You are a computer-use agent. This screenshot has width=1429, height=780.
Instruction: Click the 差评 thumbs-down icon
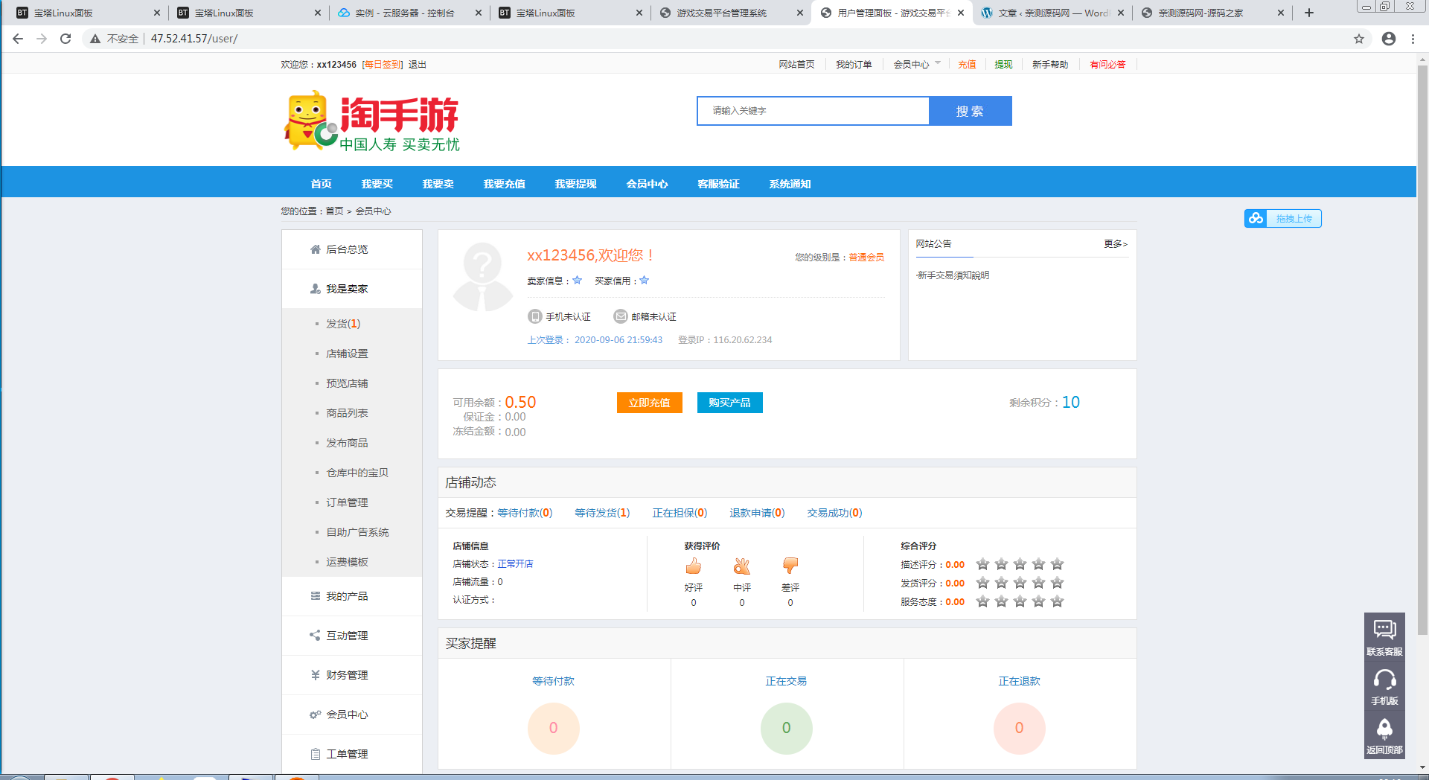coord(790,566)
